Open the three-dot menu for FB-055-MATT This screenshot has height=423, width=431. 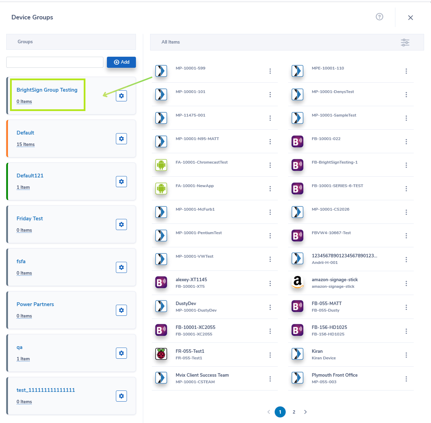(406, 307)
